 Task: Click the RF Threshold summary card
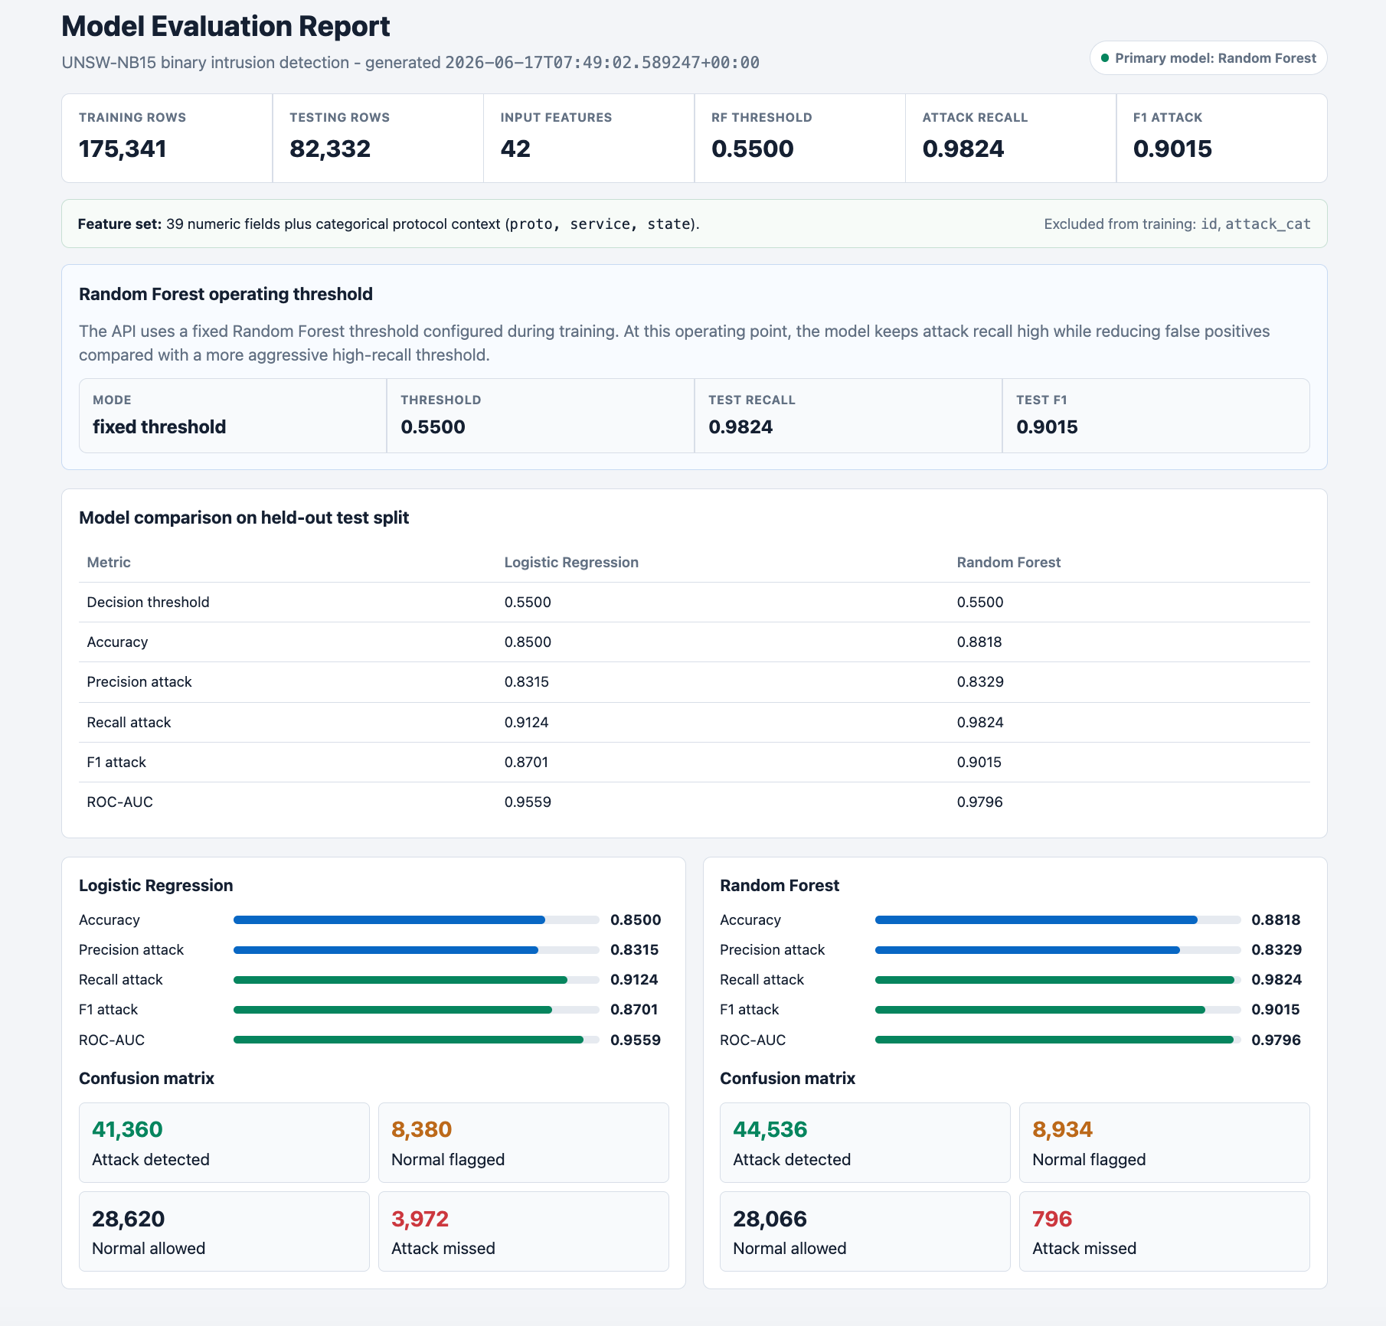click(800, 138)
